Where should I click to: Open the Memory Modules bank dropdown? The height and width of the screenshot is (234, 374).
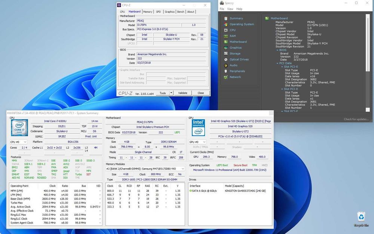145,169
